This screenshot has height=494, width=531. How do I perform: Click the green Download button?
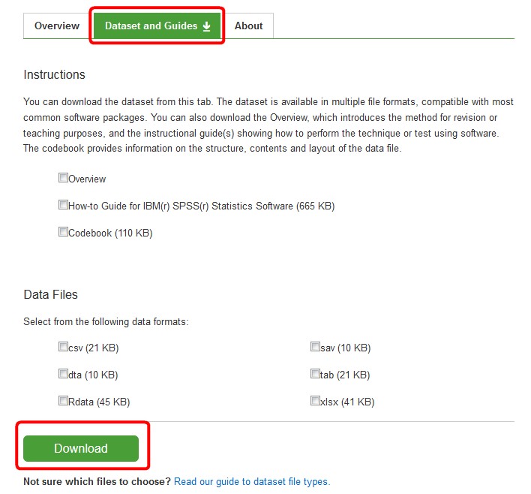[x=81, y=448]
